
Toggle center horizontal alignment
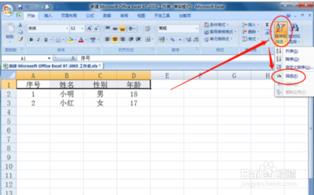click(x=115, y=39)
